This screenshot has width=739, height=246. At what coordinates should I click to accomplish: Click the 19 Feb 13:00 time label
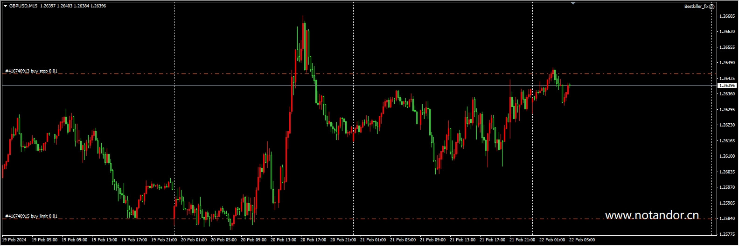[x=105, y=240]
